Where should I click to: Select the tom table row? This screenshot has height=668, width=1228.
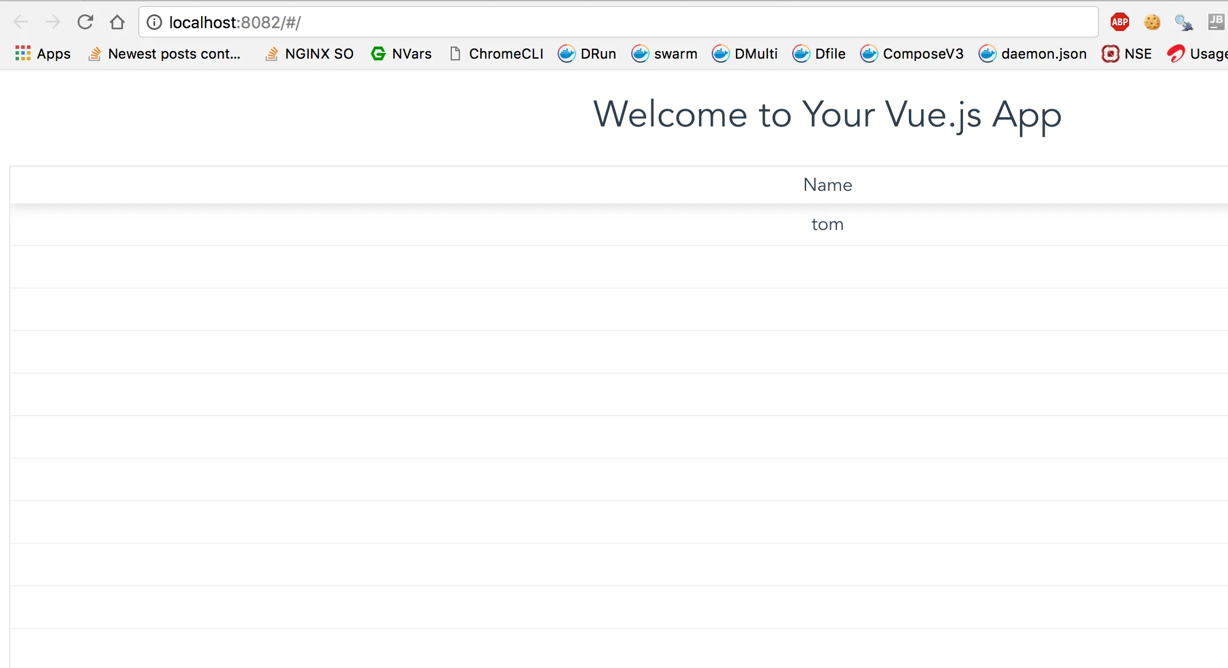pos(827,225)
